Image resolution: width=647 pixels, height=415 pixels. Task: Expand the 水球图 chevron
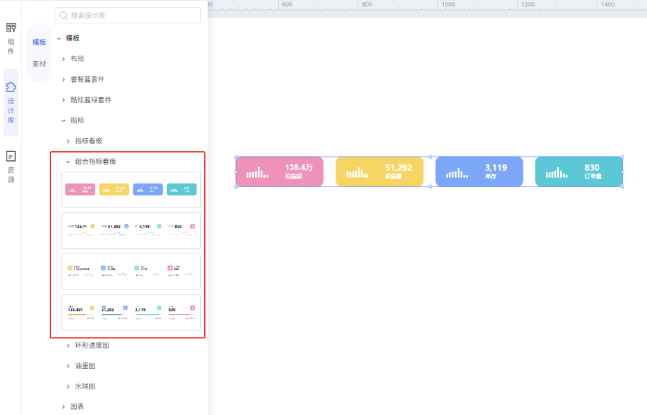[68, 386]
